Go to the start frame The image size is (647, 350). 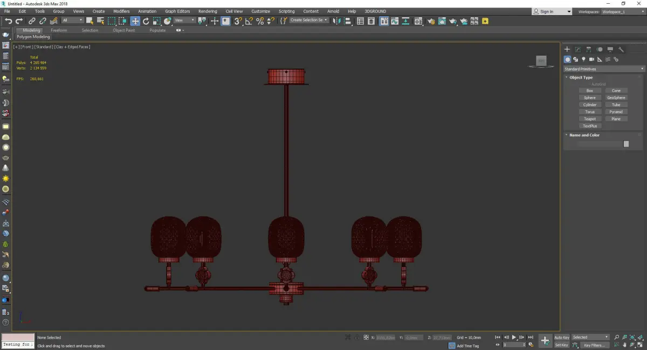point(498,337)
